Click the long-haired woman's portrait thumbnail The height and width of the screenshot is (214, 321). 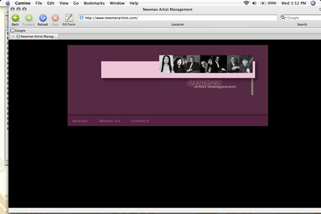click(x=166, y=64)
